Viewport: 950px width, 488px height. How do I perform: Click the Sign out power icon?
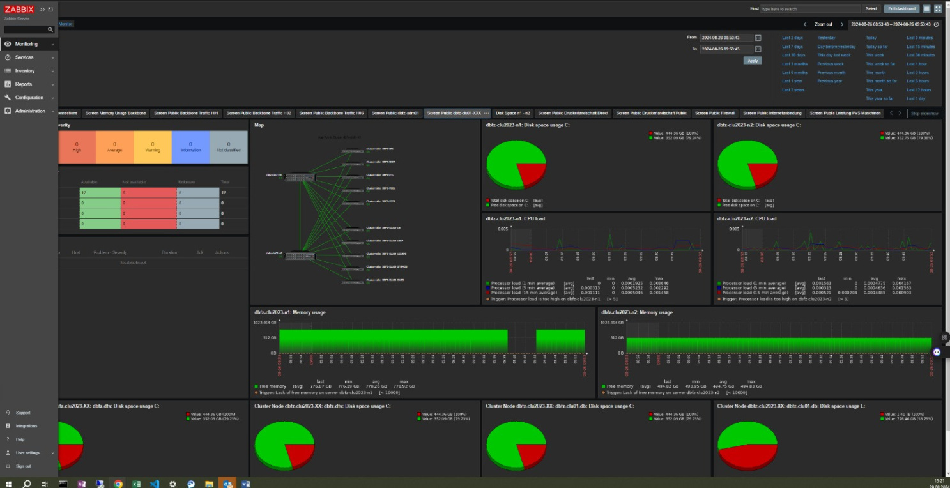[x=8, y=466]
